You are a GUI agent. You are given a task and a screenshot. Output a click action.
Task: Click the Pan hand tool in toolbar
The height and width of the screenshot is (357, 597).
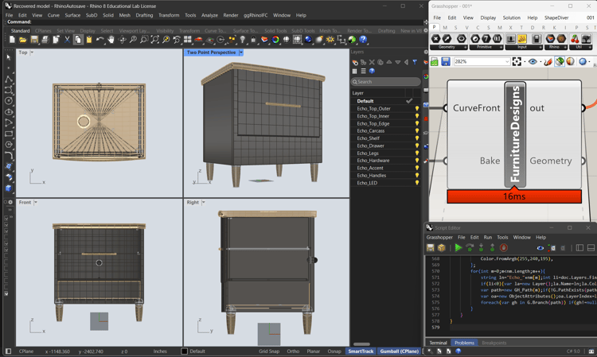pos(111,40)
